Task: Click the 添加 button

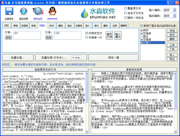Action: point(172,31)
